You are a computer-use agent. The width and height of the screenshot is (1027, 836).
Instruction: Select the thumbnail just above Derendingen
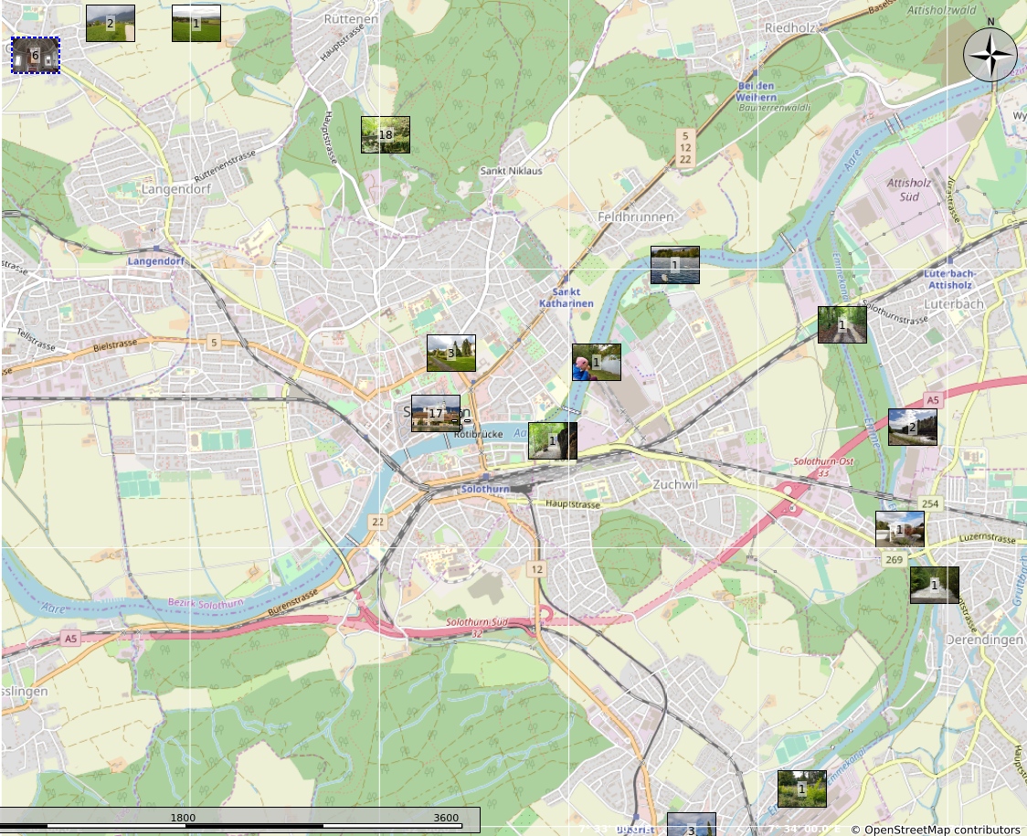coord(934,585)
